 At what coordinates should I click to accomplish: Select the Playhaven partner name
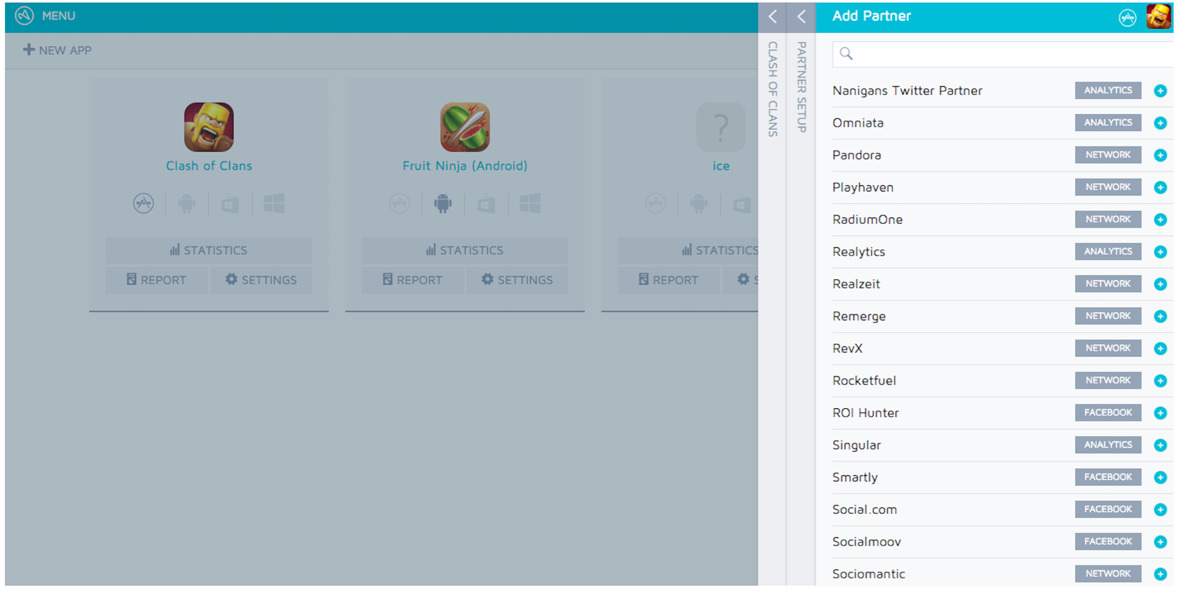(x=863, y=188)
